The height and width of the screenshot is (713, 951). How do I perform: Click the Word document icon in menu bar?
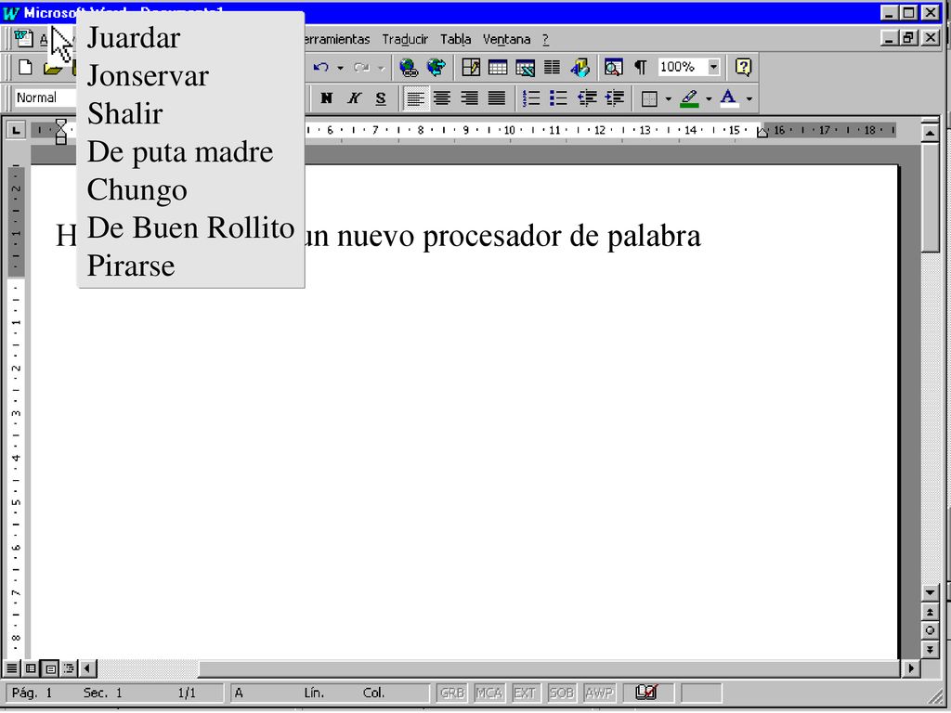(23, 39)
